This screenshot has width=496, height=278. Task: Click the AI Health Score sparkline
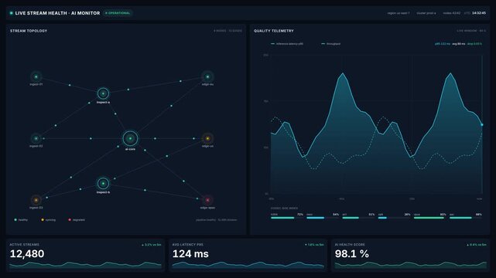coord(411,265)
